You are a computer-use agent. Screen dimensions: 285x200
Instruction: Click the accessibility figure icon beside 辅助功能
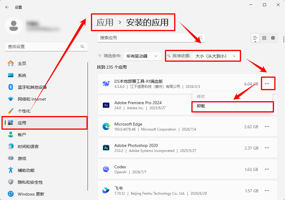(x=11, y=170)
